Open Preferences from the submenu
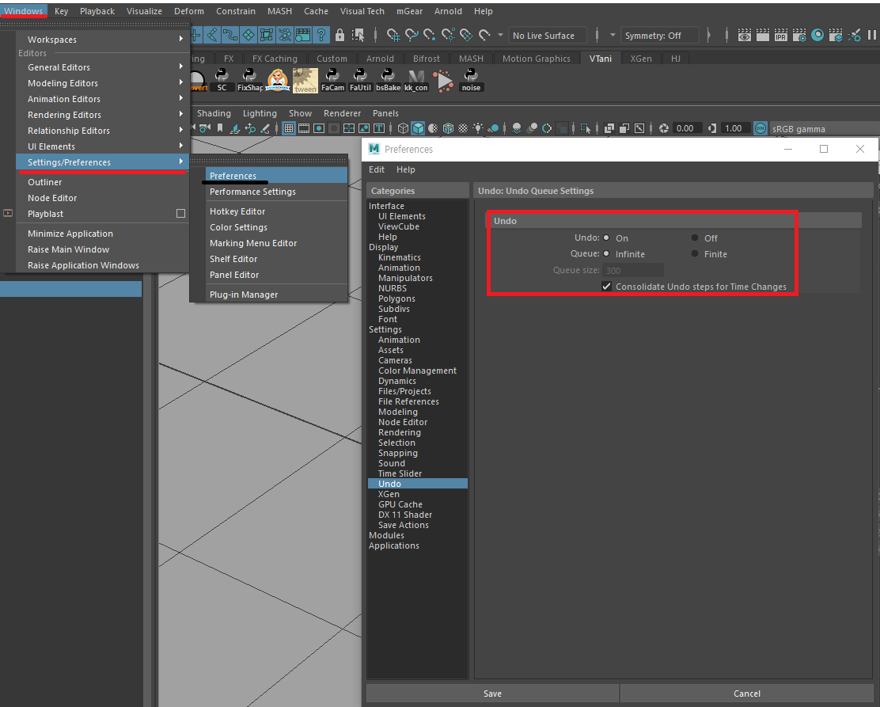 point(277,175)
